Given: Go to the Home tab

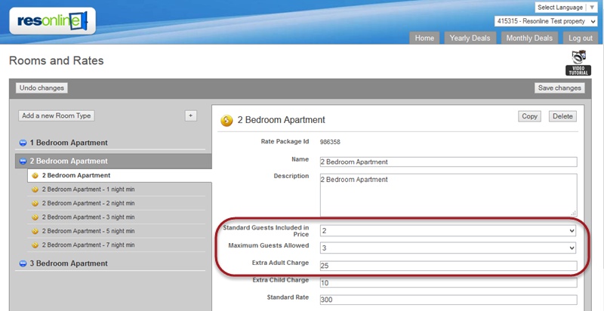Looking at the screenshot, I should (424, 38).
